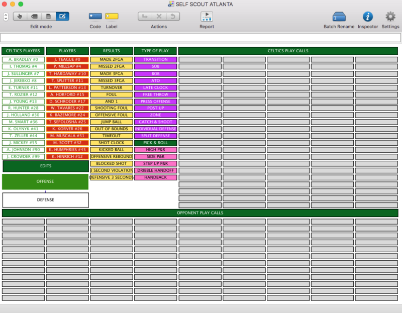Select player E. TURNER #11
This screenshot has width=402, height=313.
(23, 87)
